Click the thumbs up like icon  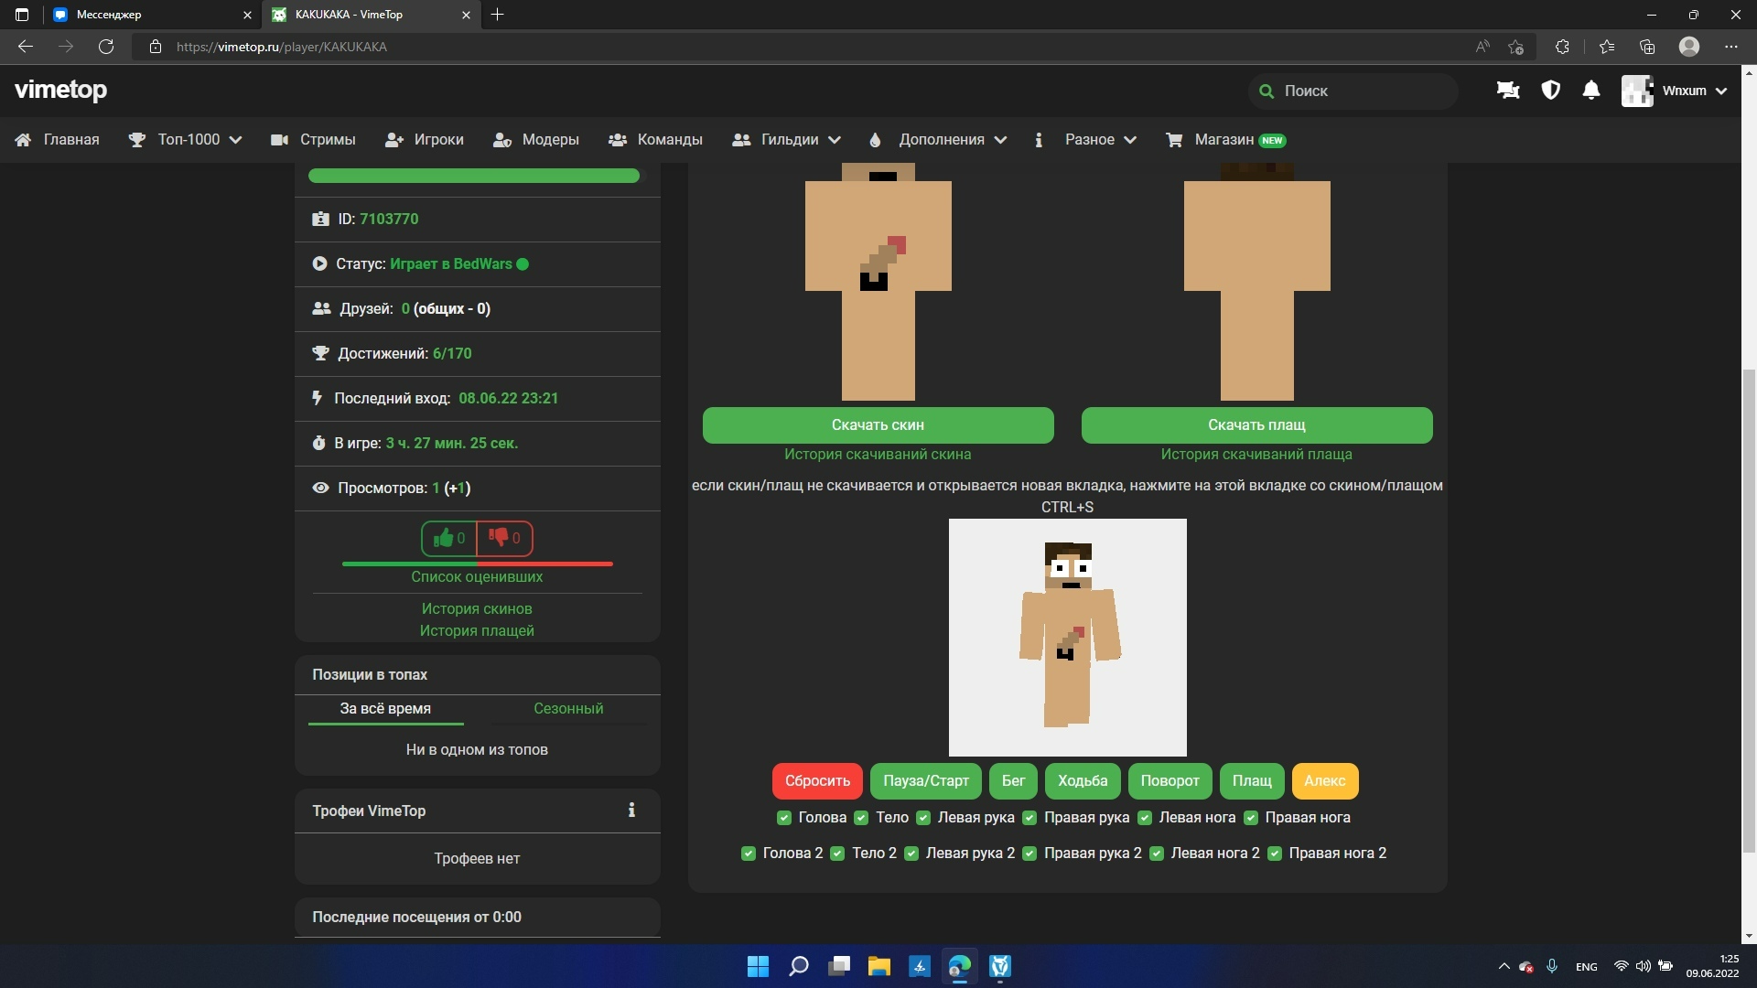444,538
